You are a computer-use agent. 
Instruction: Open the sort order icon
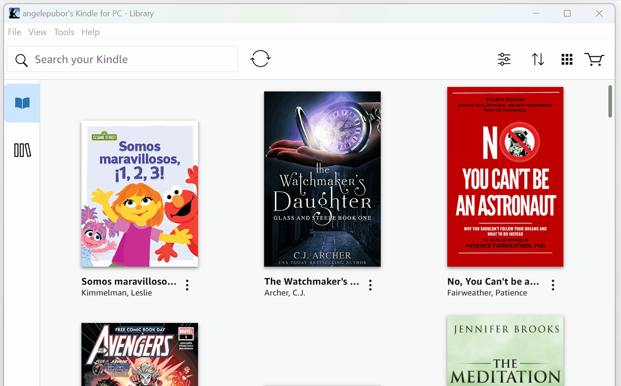[538, 59]
